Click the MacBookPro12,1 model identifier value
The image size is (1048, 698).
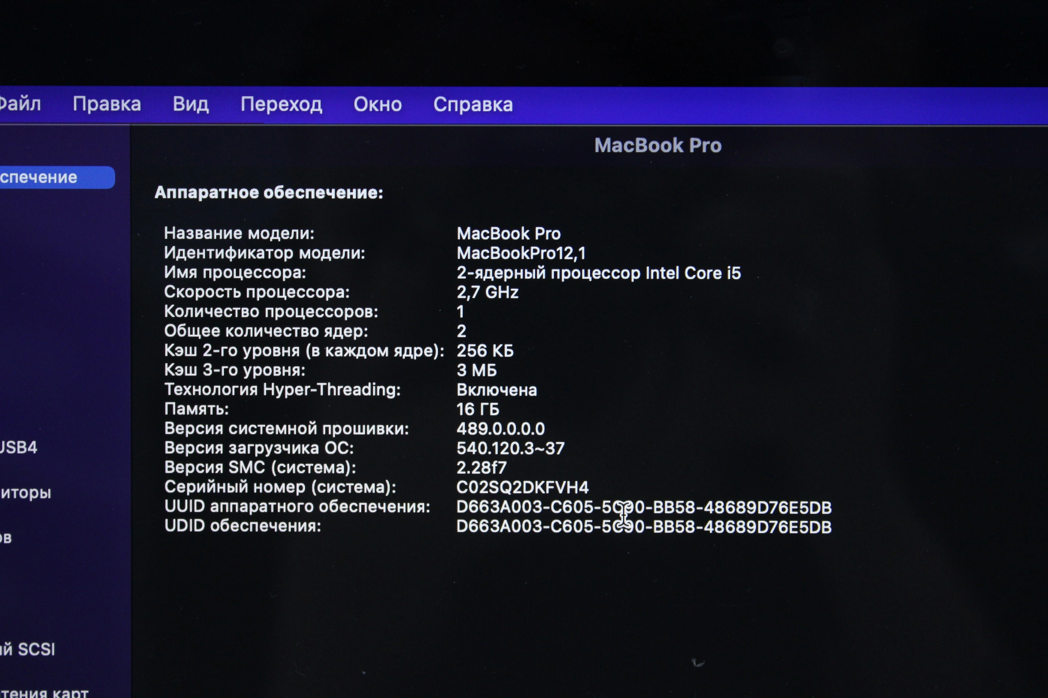(x=521, y=253)
